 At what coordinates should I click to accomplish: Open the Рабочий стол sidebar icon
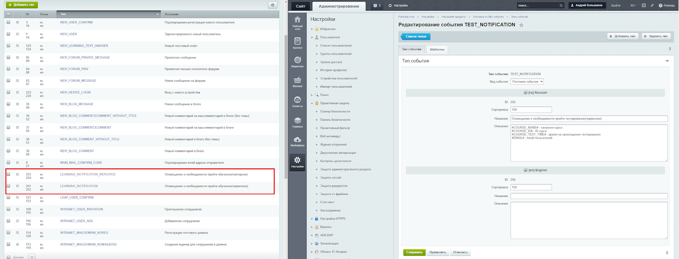297,22
